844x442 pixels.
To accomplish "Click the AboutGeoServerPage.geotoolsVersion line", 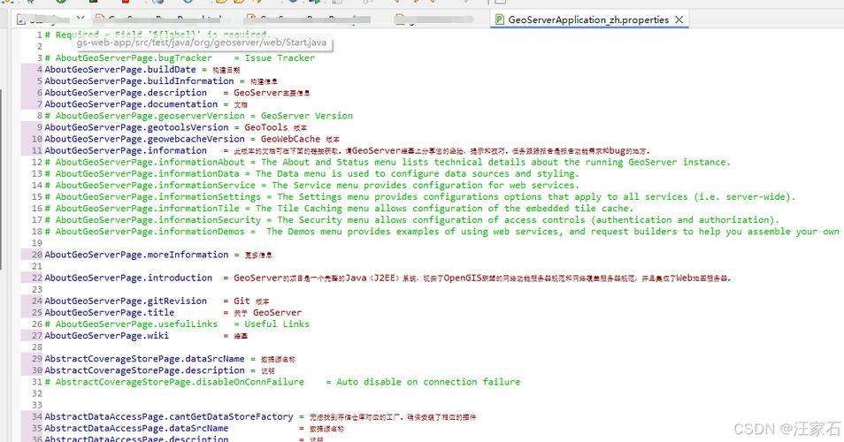I will click(175, 127).
